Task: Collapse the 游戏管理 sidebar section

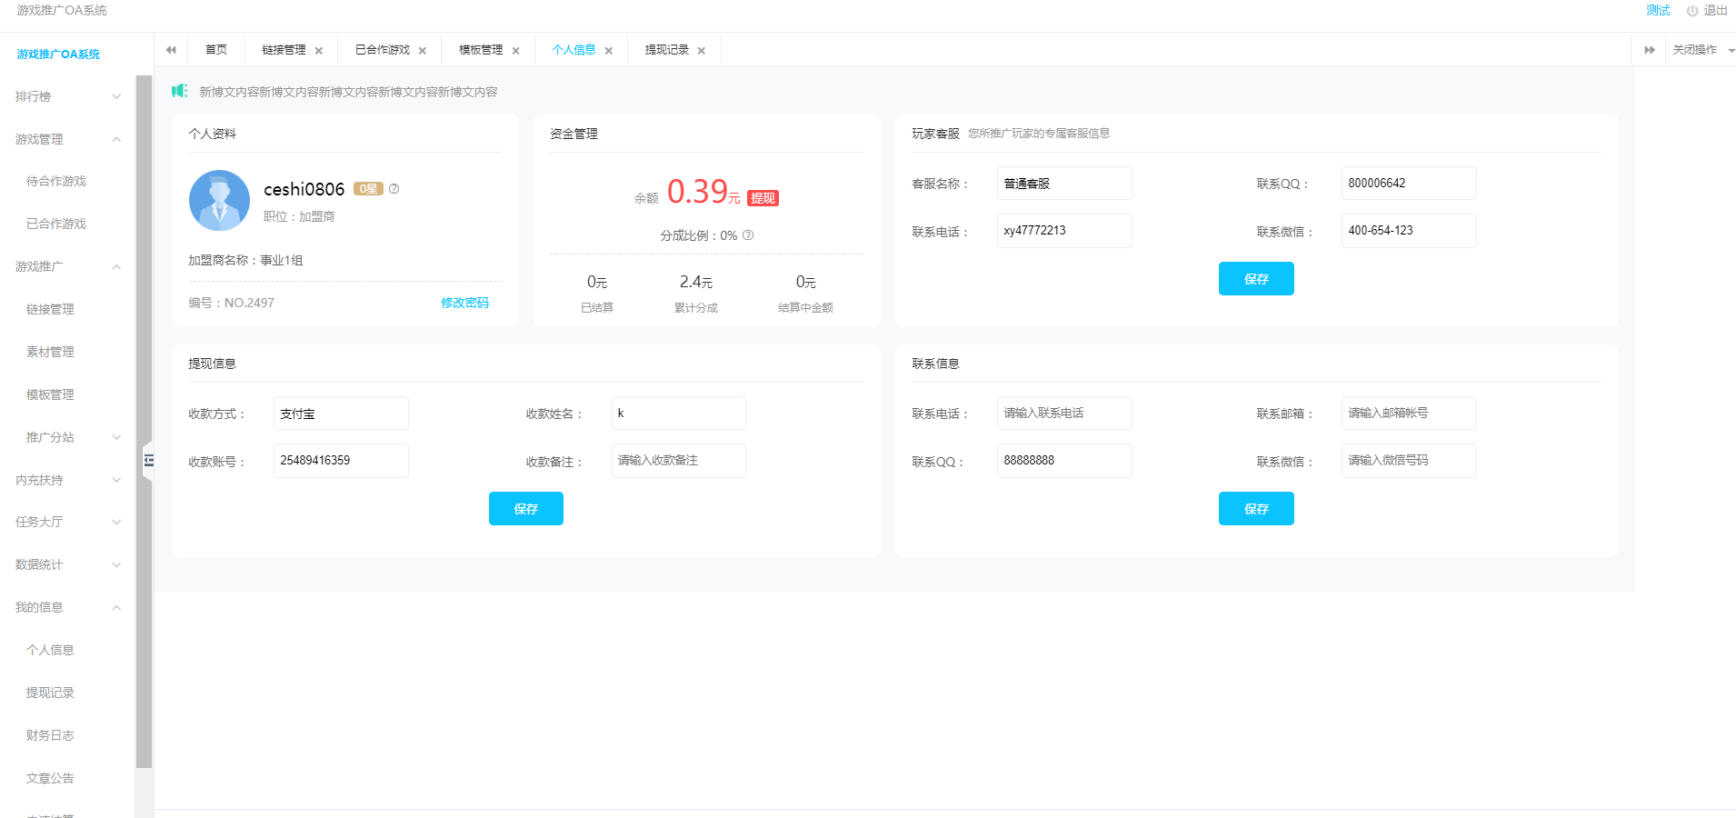Action: tap(65, 139)
